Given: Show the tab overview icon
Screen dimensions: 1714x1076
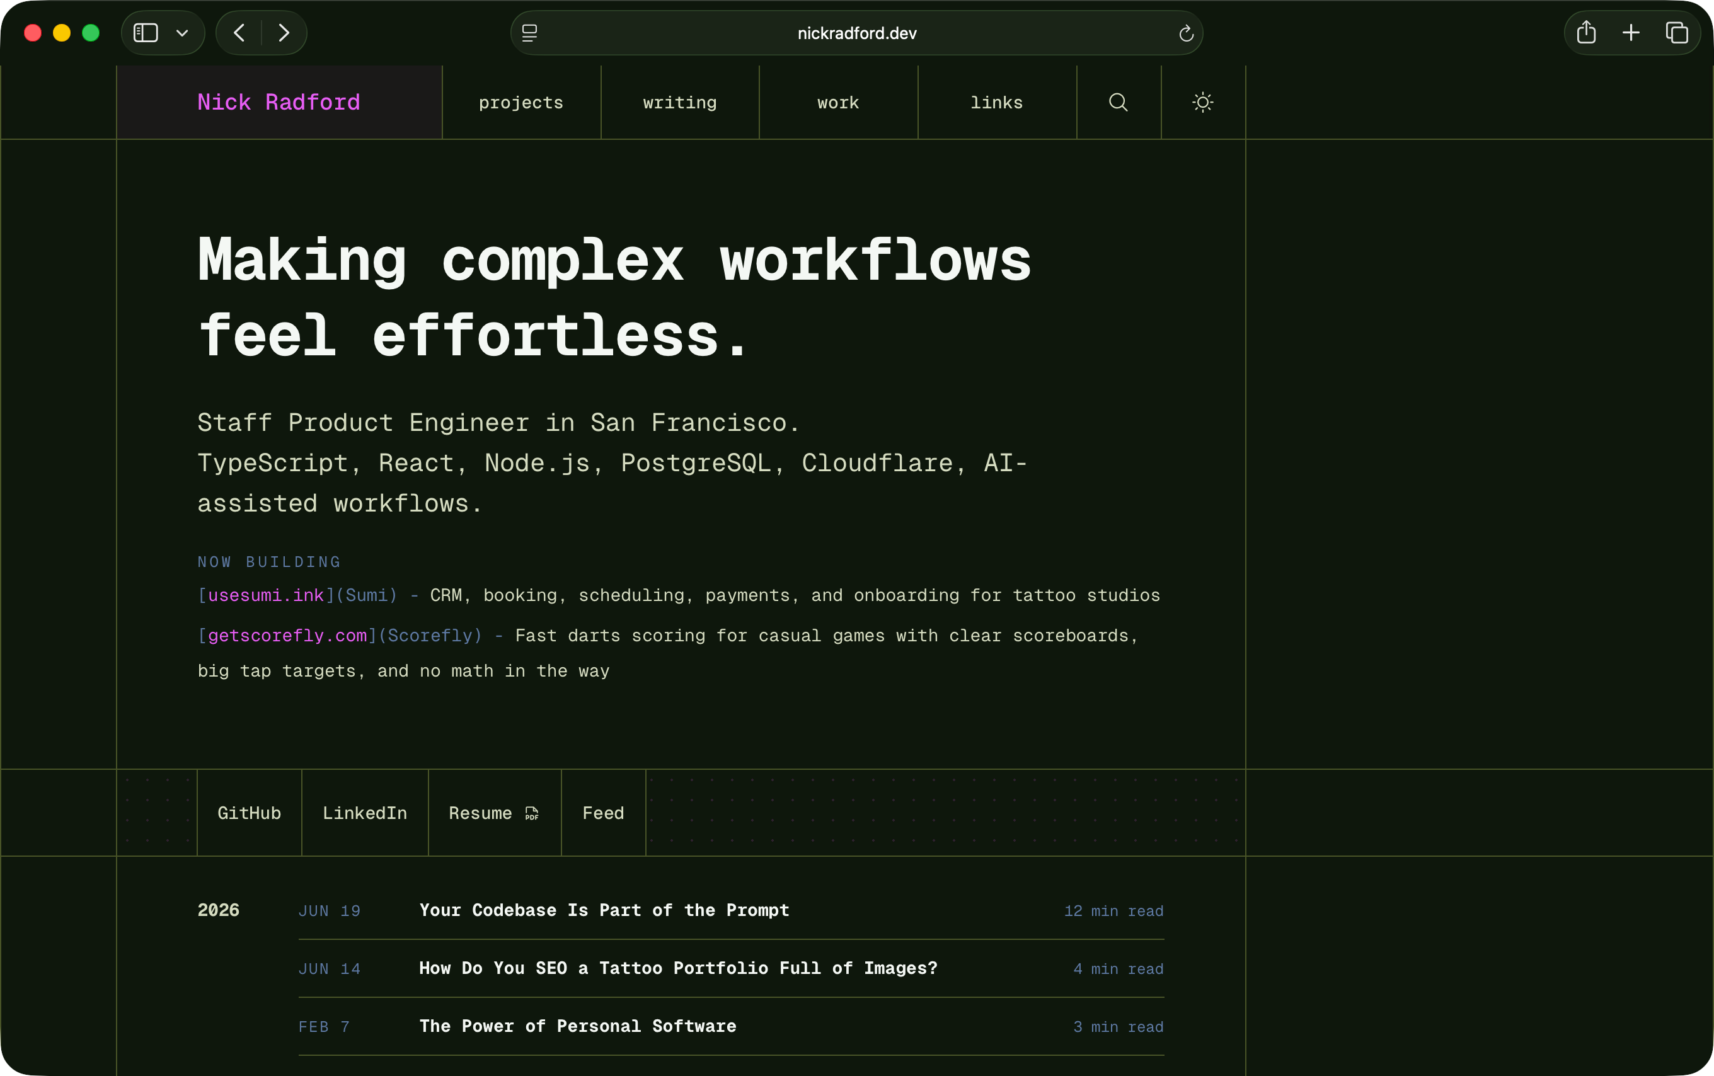Looking at the screenshot, I should [1676, 33].
